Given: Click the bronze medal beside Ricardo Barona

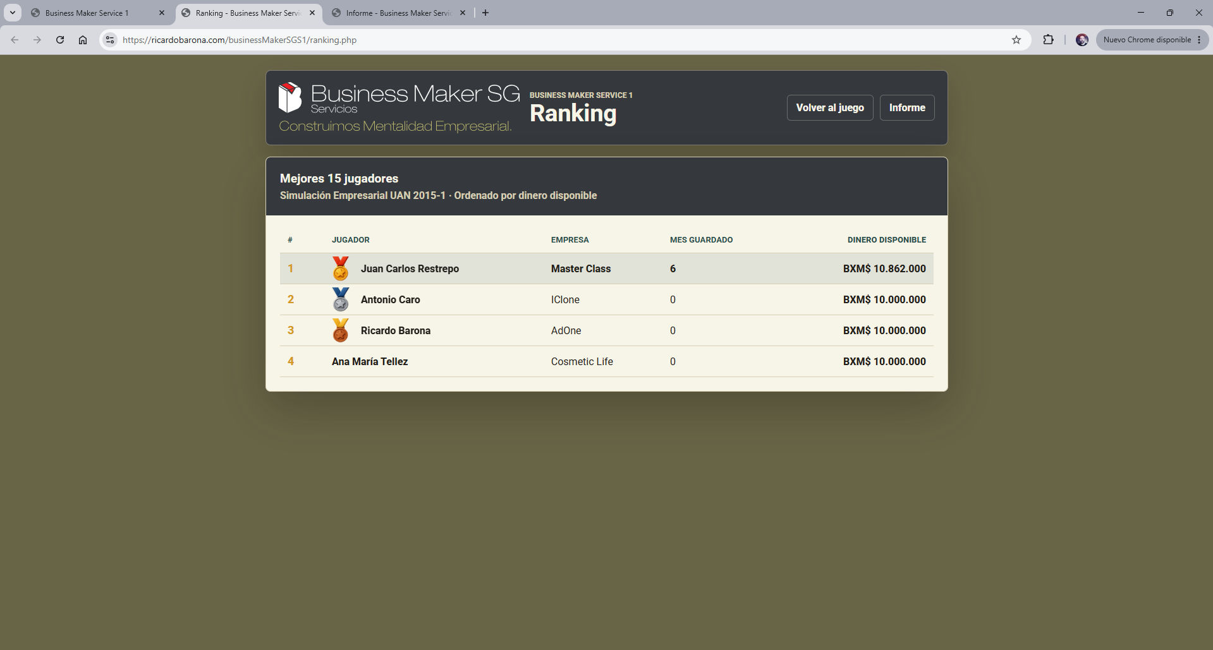Looking at the screenshot, I should click(x=341, y=330).
